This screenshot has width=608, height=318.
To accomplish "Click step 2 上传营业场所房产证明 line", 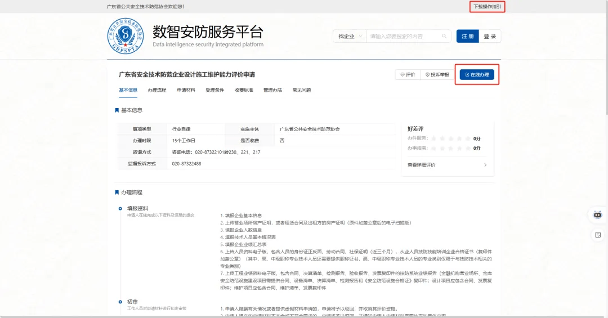I will [316, 223].
